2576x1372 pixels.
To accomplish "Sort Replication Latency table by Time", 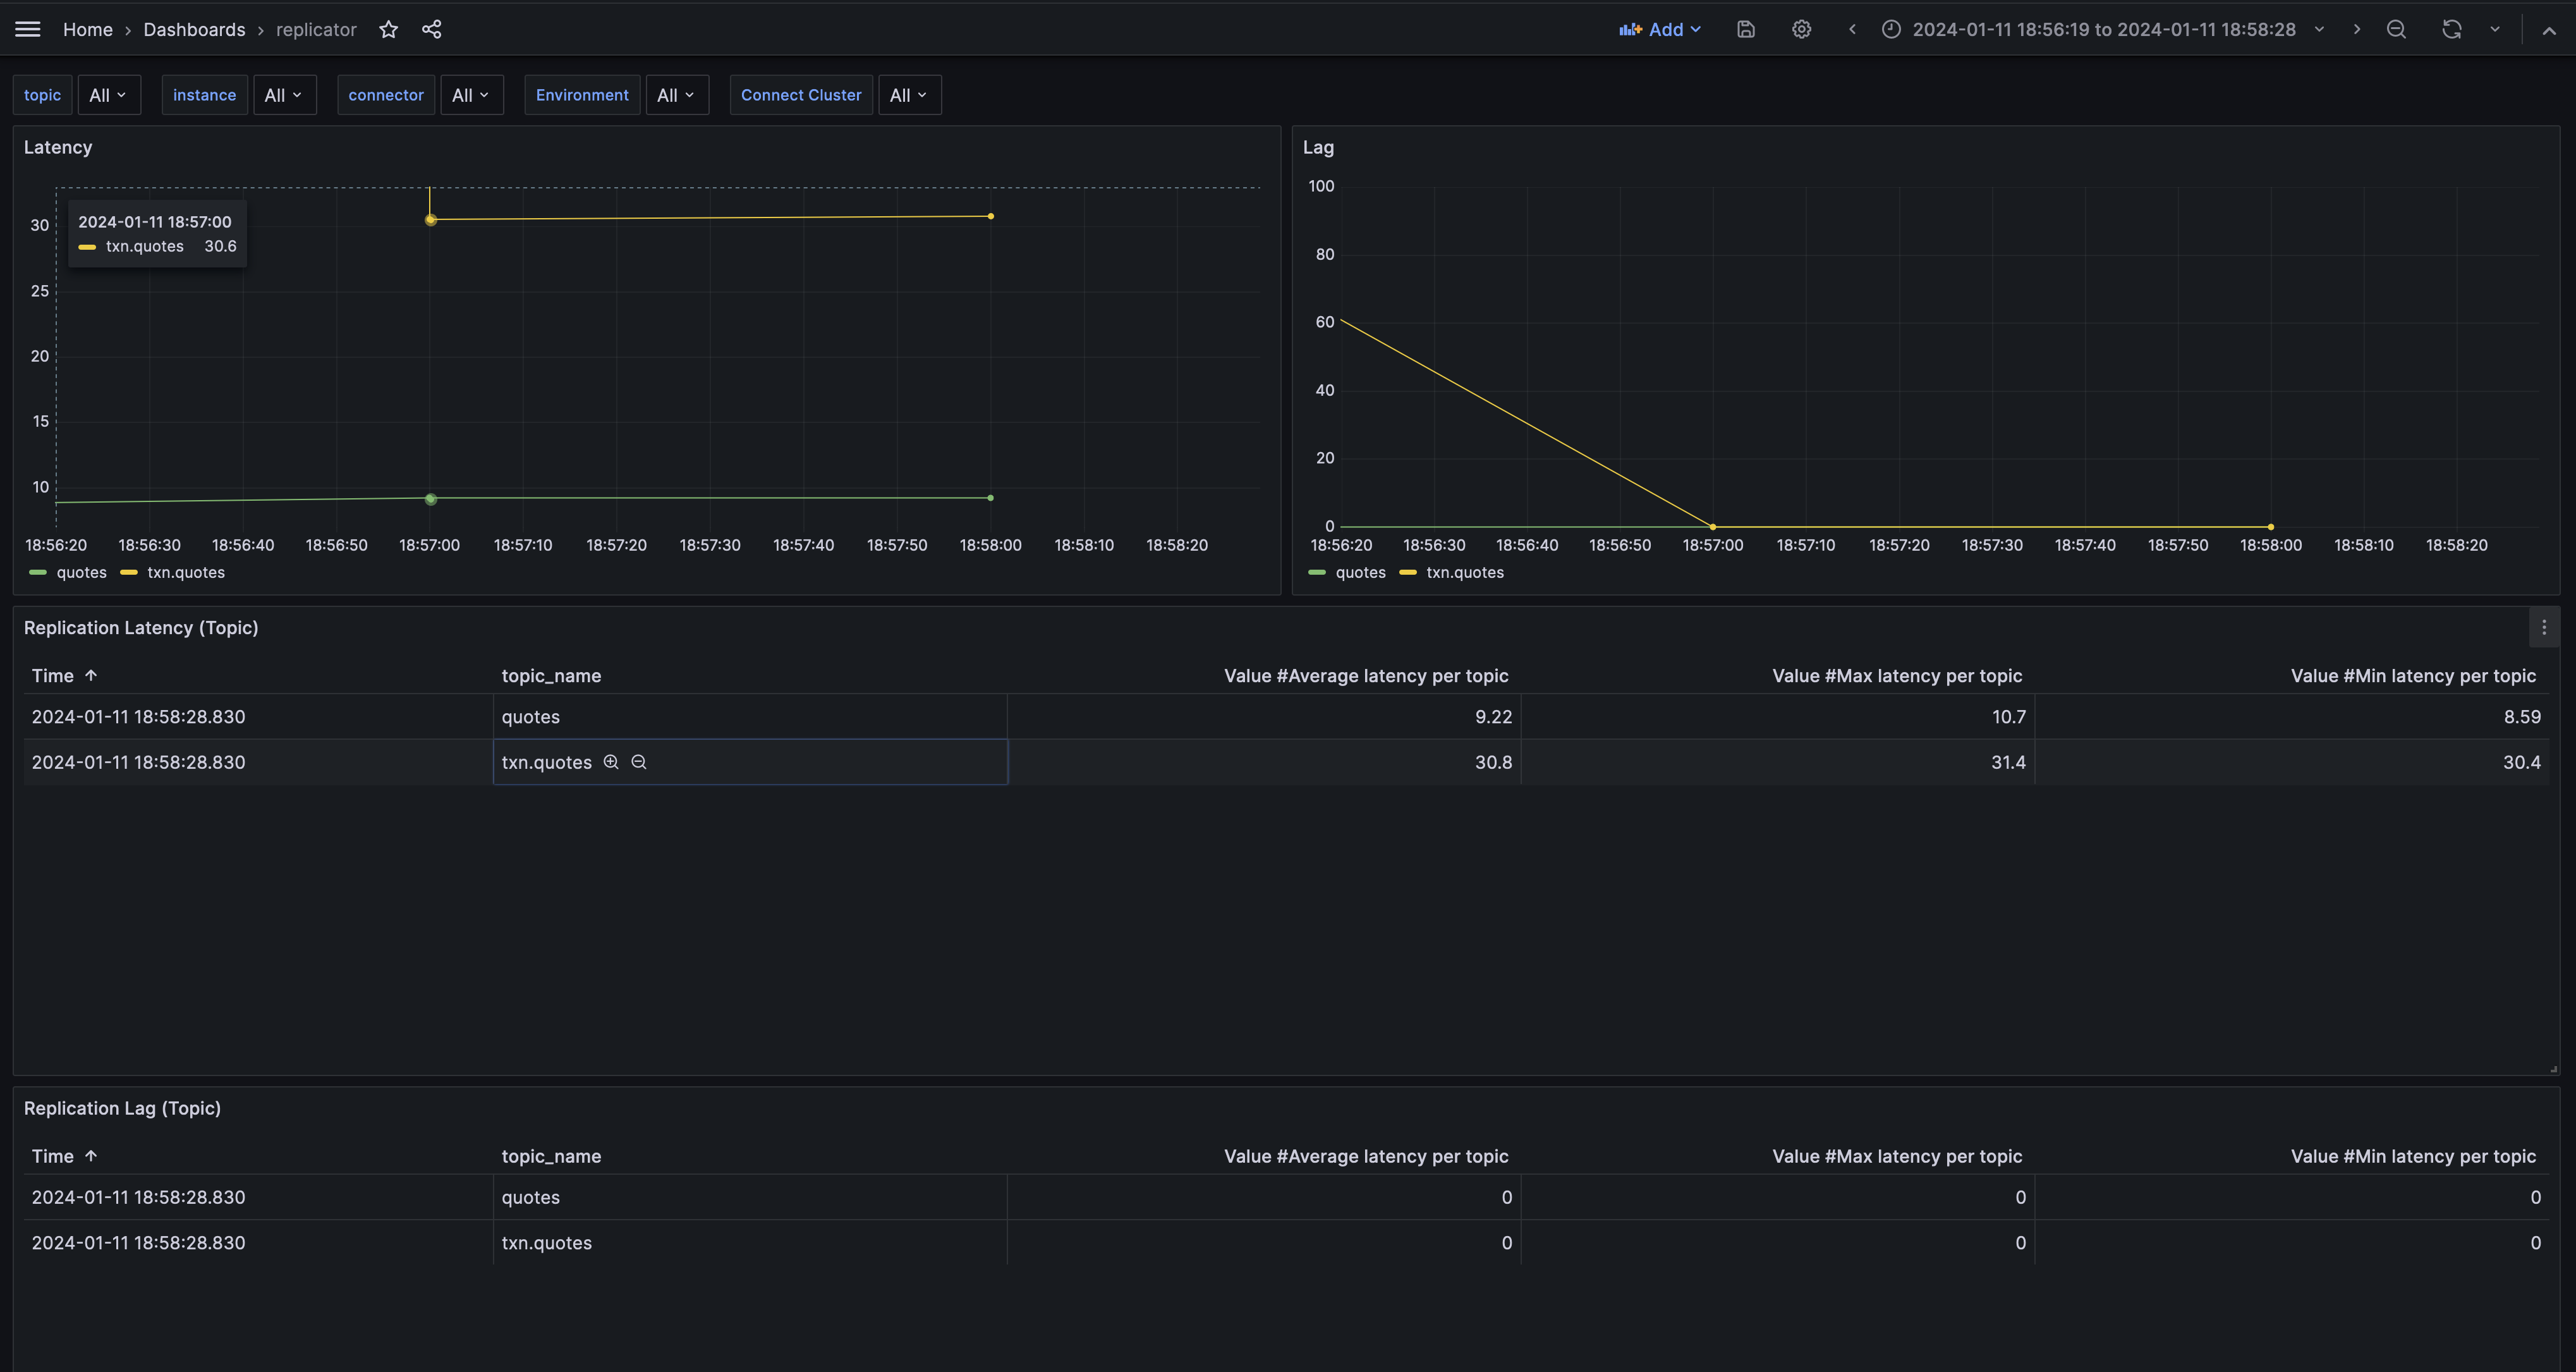I will 64,675.
